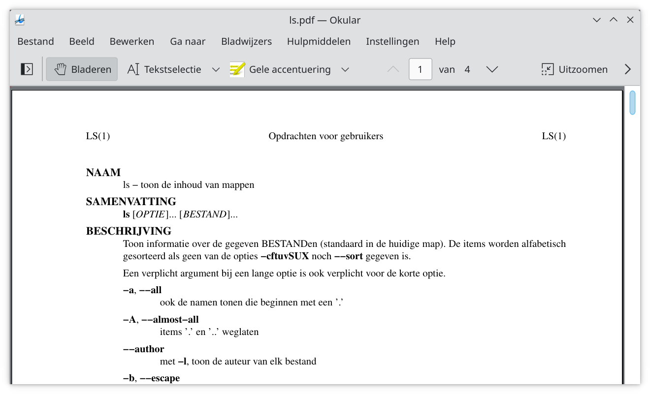Click 'Opdrachten voor gebruikers' header text
This screenshot has width=650, height=394.
pos(326,136)
